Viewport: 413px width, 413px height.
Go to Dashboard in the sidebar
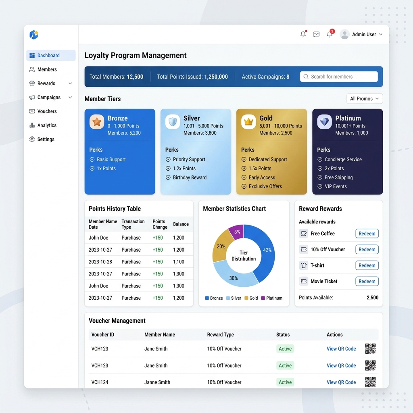click(x=51, y=55)
